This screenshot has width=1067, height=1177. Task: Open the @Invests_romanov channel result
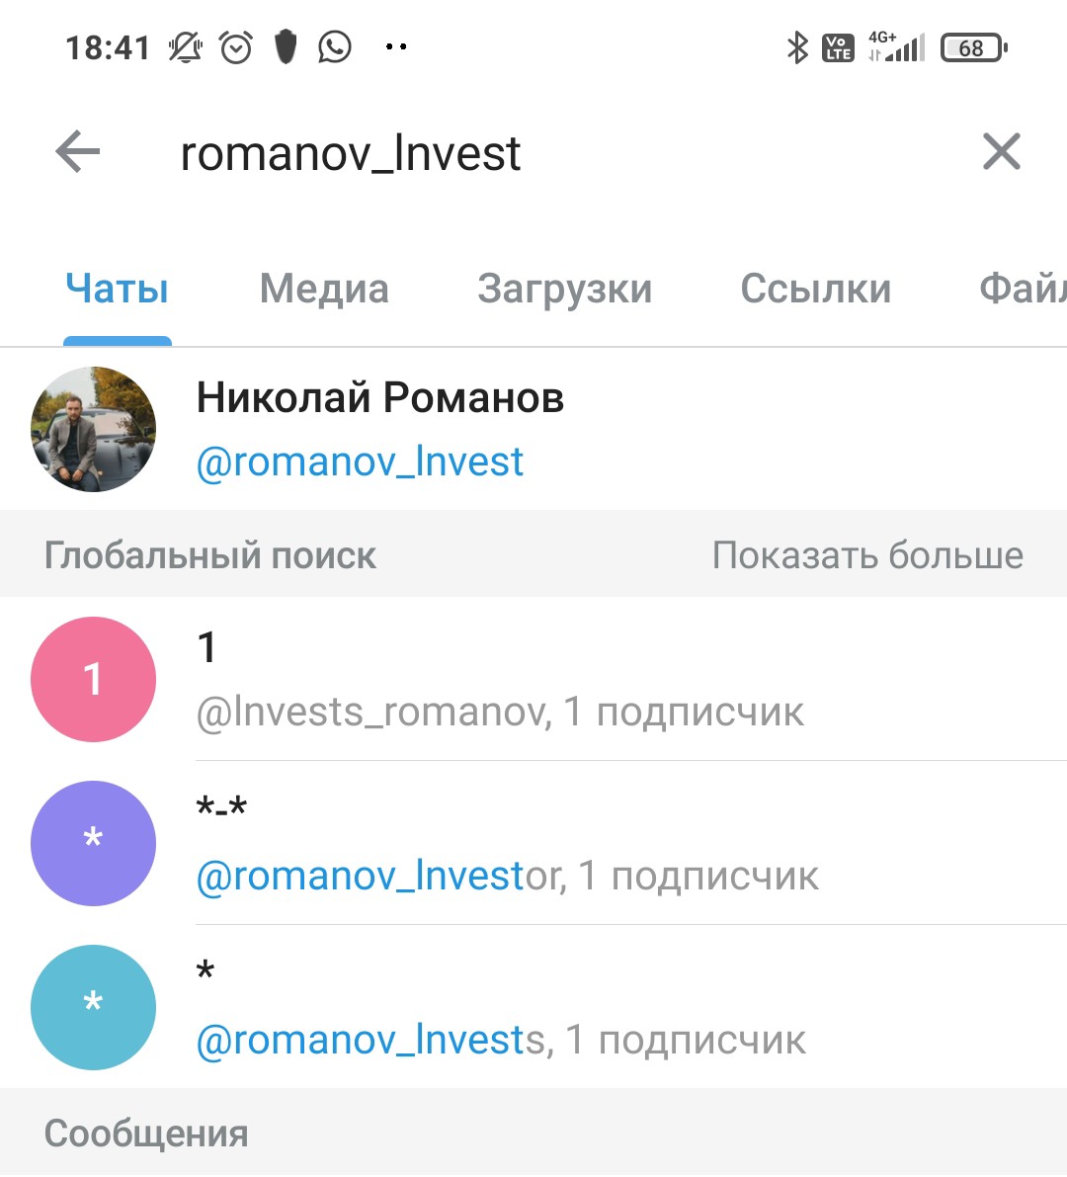(x=533, y=679)
